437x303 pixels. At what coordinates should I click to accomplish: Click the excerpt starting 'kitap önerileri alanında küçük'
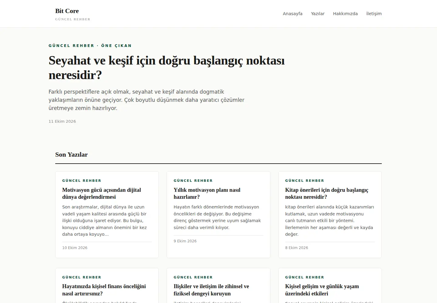[x=330, y=221]
